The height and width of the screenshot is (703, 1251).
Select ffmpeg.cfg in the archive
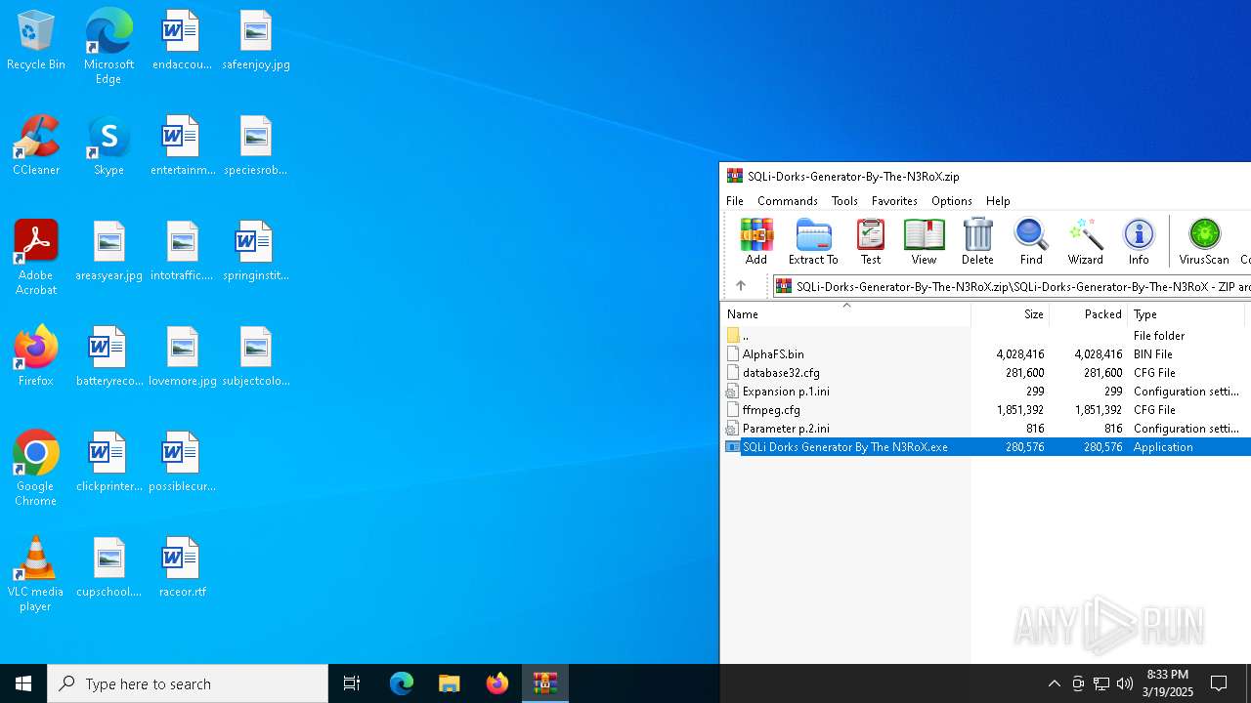click(986, 409)
